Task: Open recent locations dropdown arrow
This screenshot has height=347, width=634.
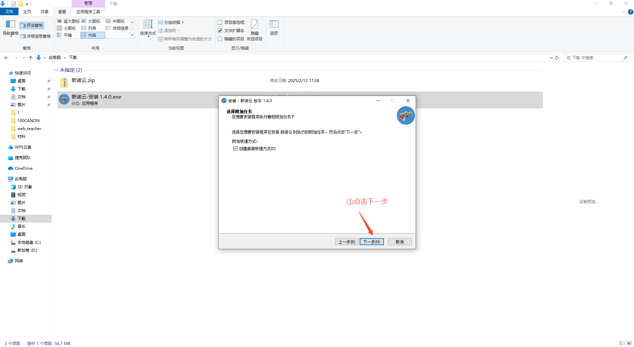Action: 24,58
